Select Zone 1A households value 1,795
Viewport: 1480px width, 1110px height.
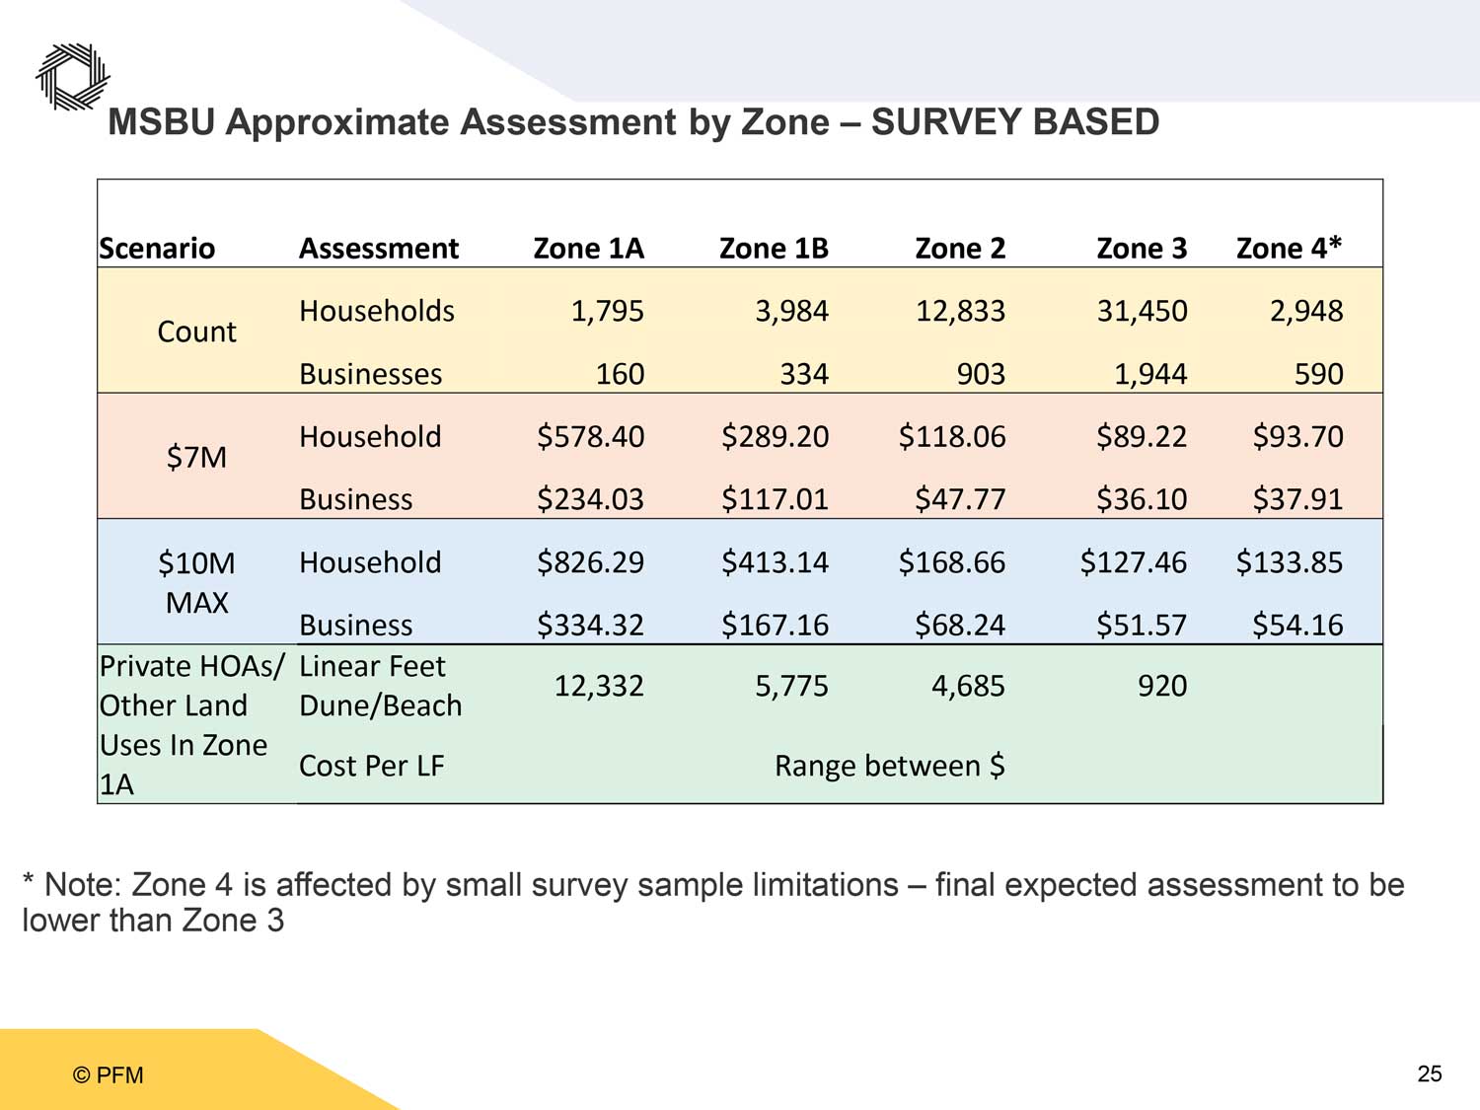point(607,311)
